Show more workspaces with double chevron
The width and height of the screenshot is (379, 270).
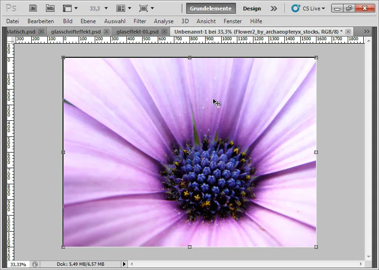click(274, 9)
